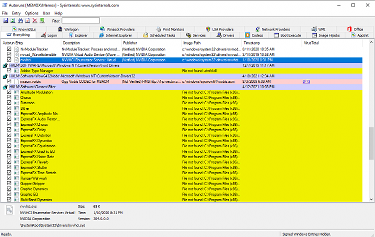Click the msacm.vorbis file icon
This screenshot has width=375, height=237.
pyautogui.click(x=16, y=81)
